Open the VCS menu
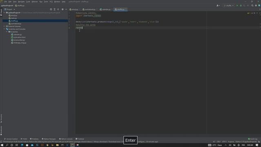Image resolution: width=261 pixels, height=147 pixels. tap(51, 2)
